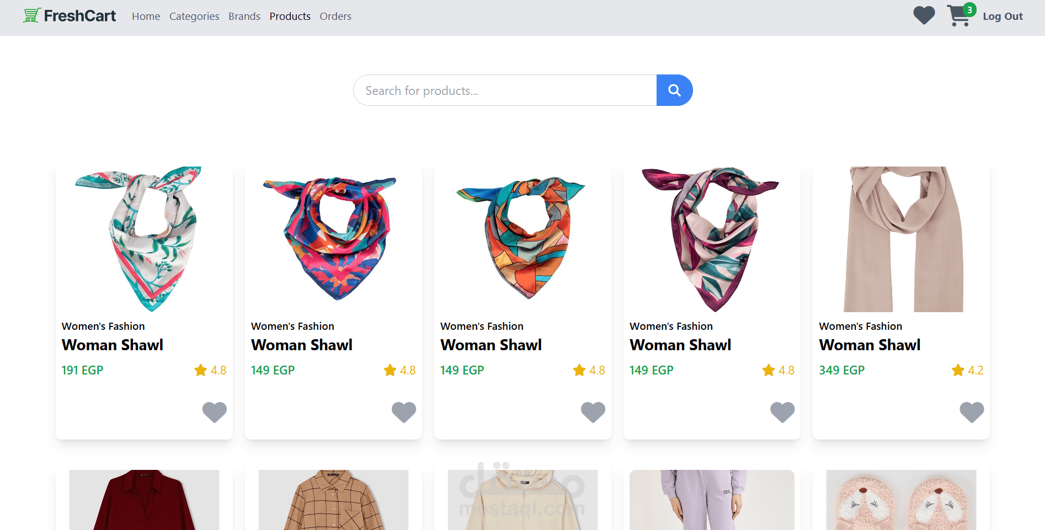Add maroon-teal shawl to wishlist
Viewport: 1045px width, 530px height.
click(x=782, y=412)
